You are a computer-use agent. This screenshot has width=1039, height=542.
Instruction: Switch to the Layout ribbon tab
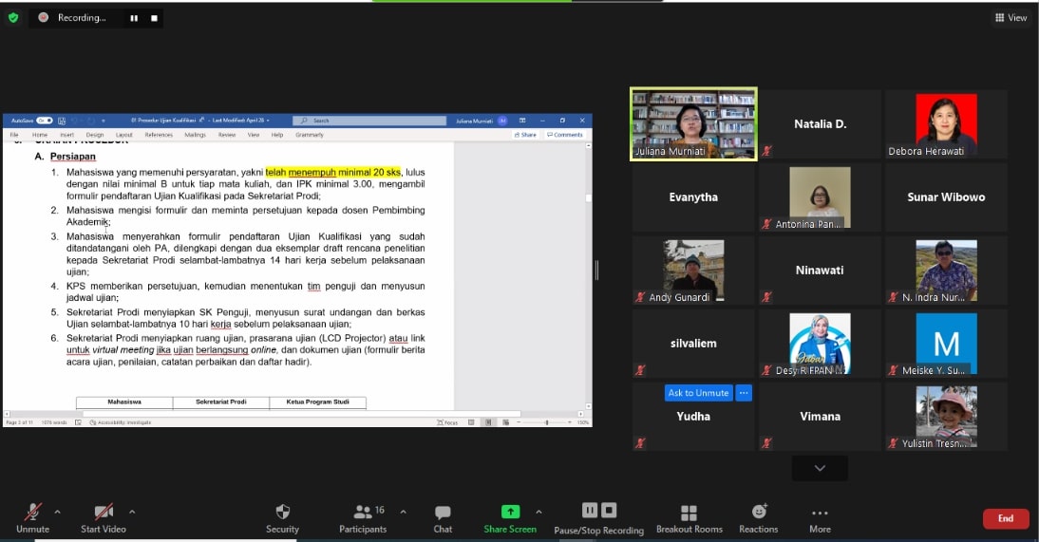click(123, 135)
